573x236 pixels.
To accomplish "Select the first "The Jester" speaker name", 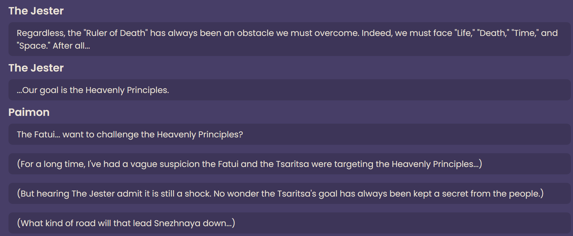I will click(x=36, y=11).
